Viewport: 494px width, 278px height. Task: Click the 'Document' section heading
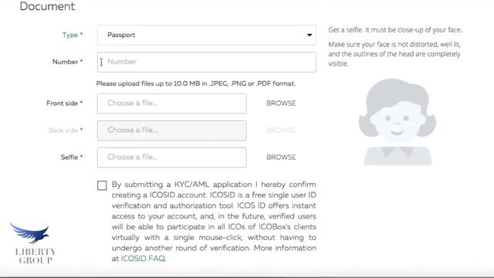[47, 6]
